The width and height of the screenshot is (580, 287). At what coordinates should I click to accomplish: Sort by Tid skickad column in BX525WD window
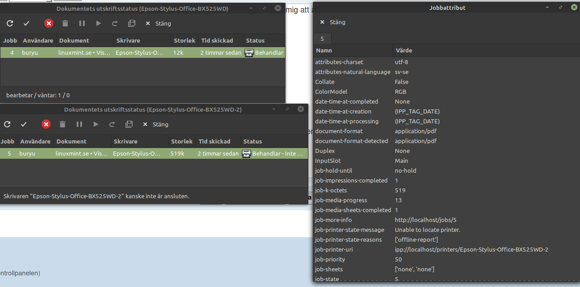tap(221, 40)
